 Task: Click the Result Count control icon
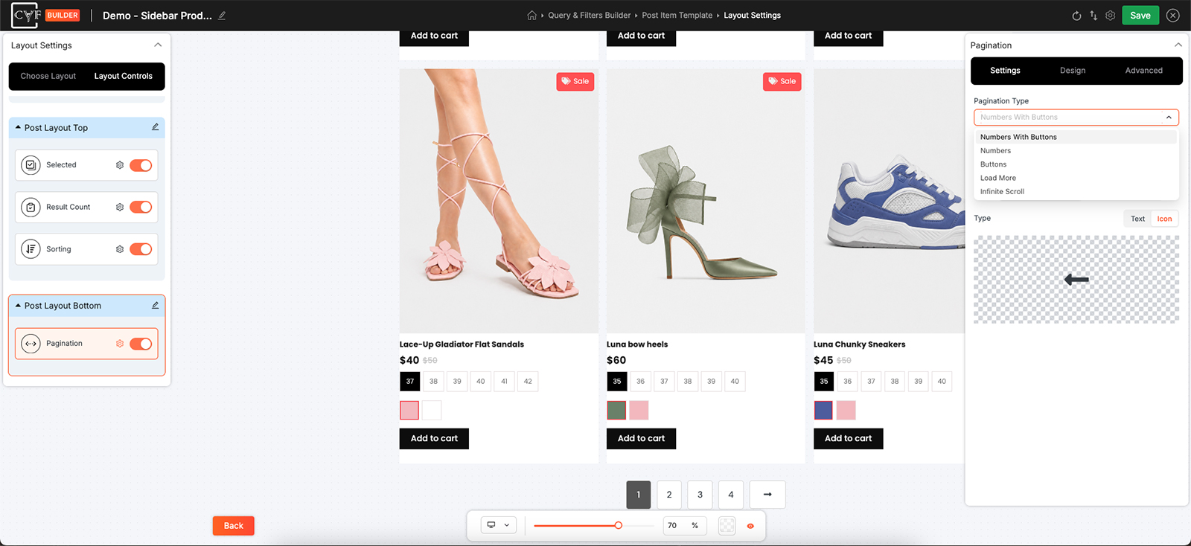coord(31,208)
